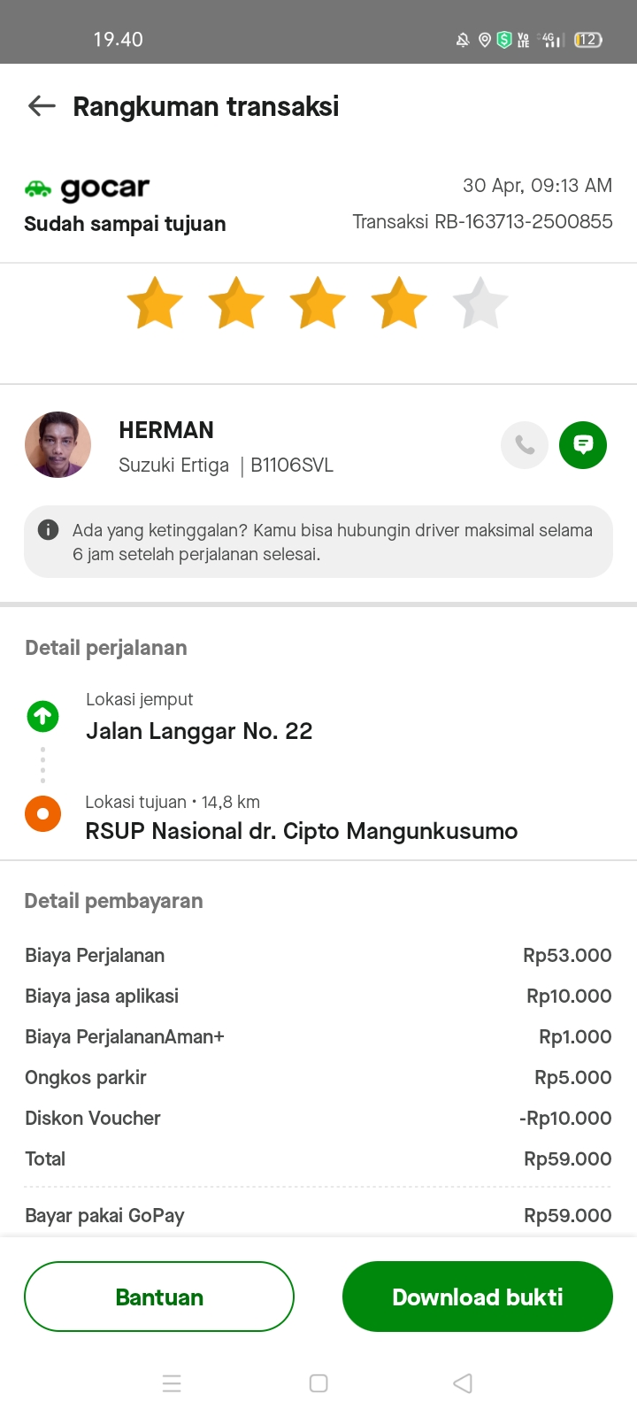Rate the trip one star
Viewport: 637px width, 1416px height.
pos(155,304)
